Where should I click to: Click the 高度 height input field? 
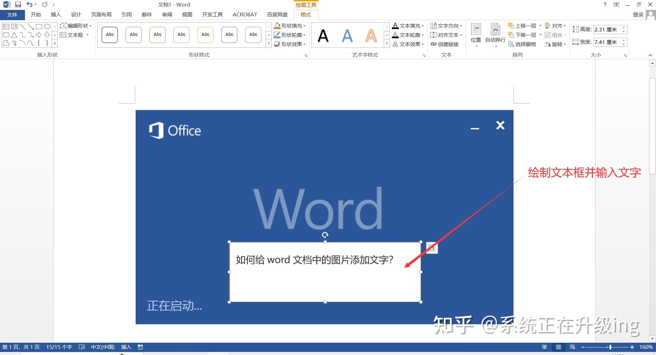607,29
